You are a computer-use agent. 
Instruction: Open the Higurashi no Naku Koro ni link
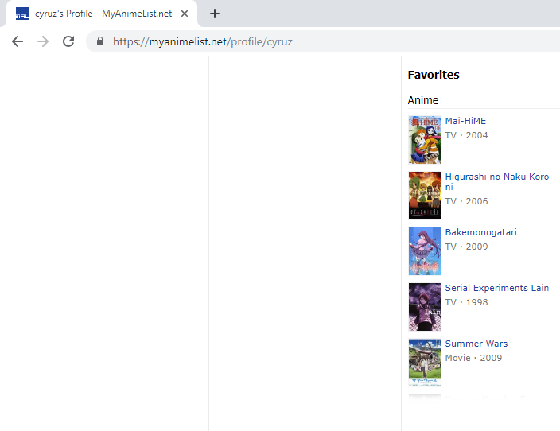[x=497, y=181]
